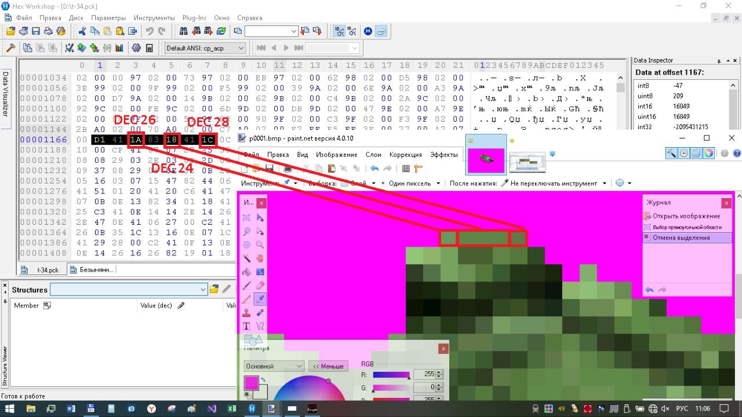Open Structures library dropdown
The height and width of the screenshot is (417, 742).
point(129,289)
